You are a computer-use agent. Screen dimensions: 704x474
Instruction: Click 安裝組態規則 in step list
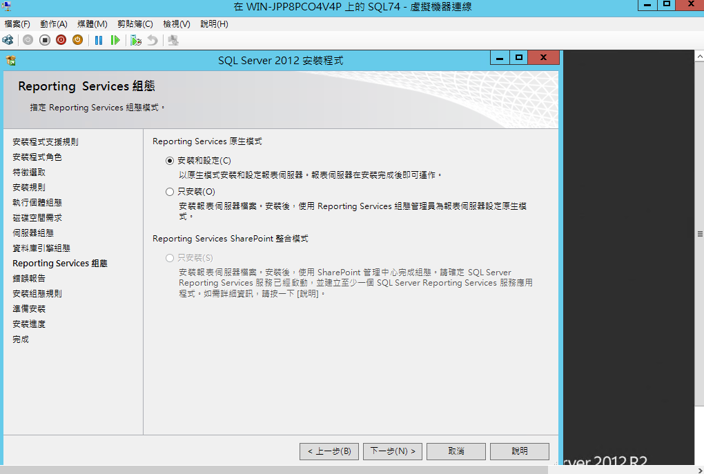[x=37, y=293]
